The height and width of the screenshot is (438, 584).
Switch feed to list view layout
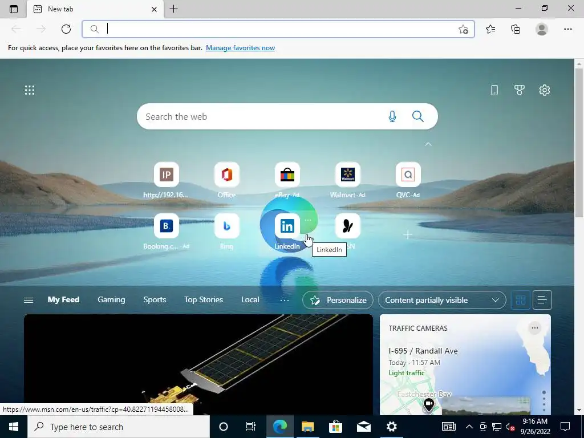click(x=542, y=300)
